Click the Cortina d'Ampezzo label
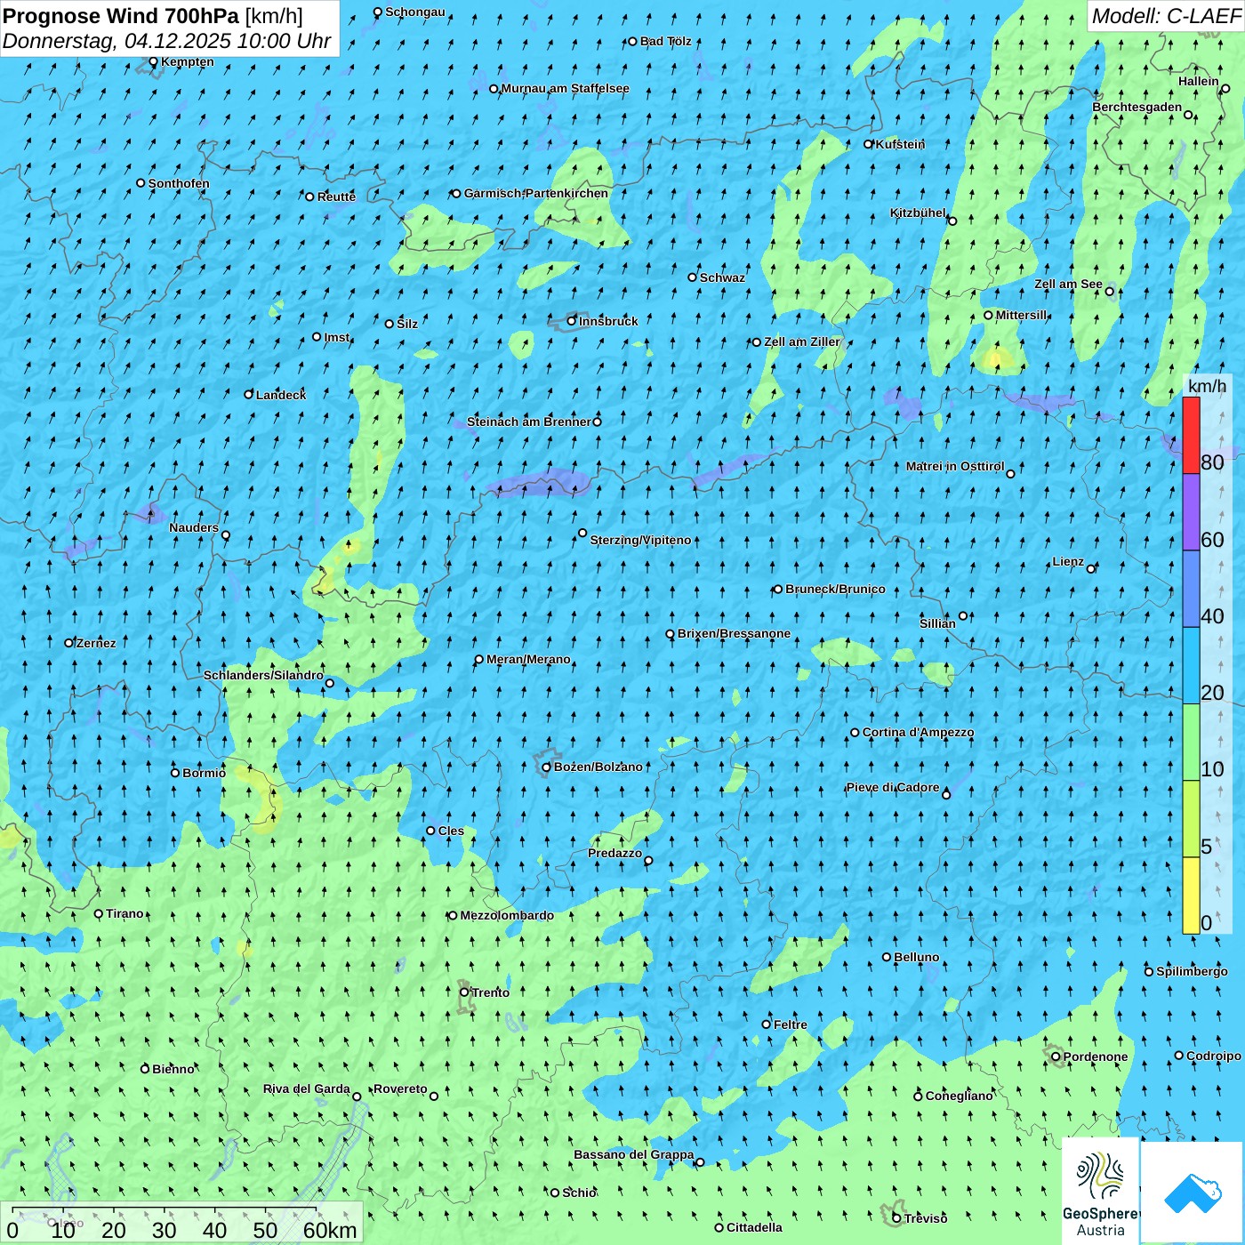Viewport: 1245px width, 1245px height. point(918,732)
